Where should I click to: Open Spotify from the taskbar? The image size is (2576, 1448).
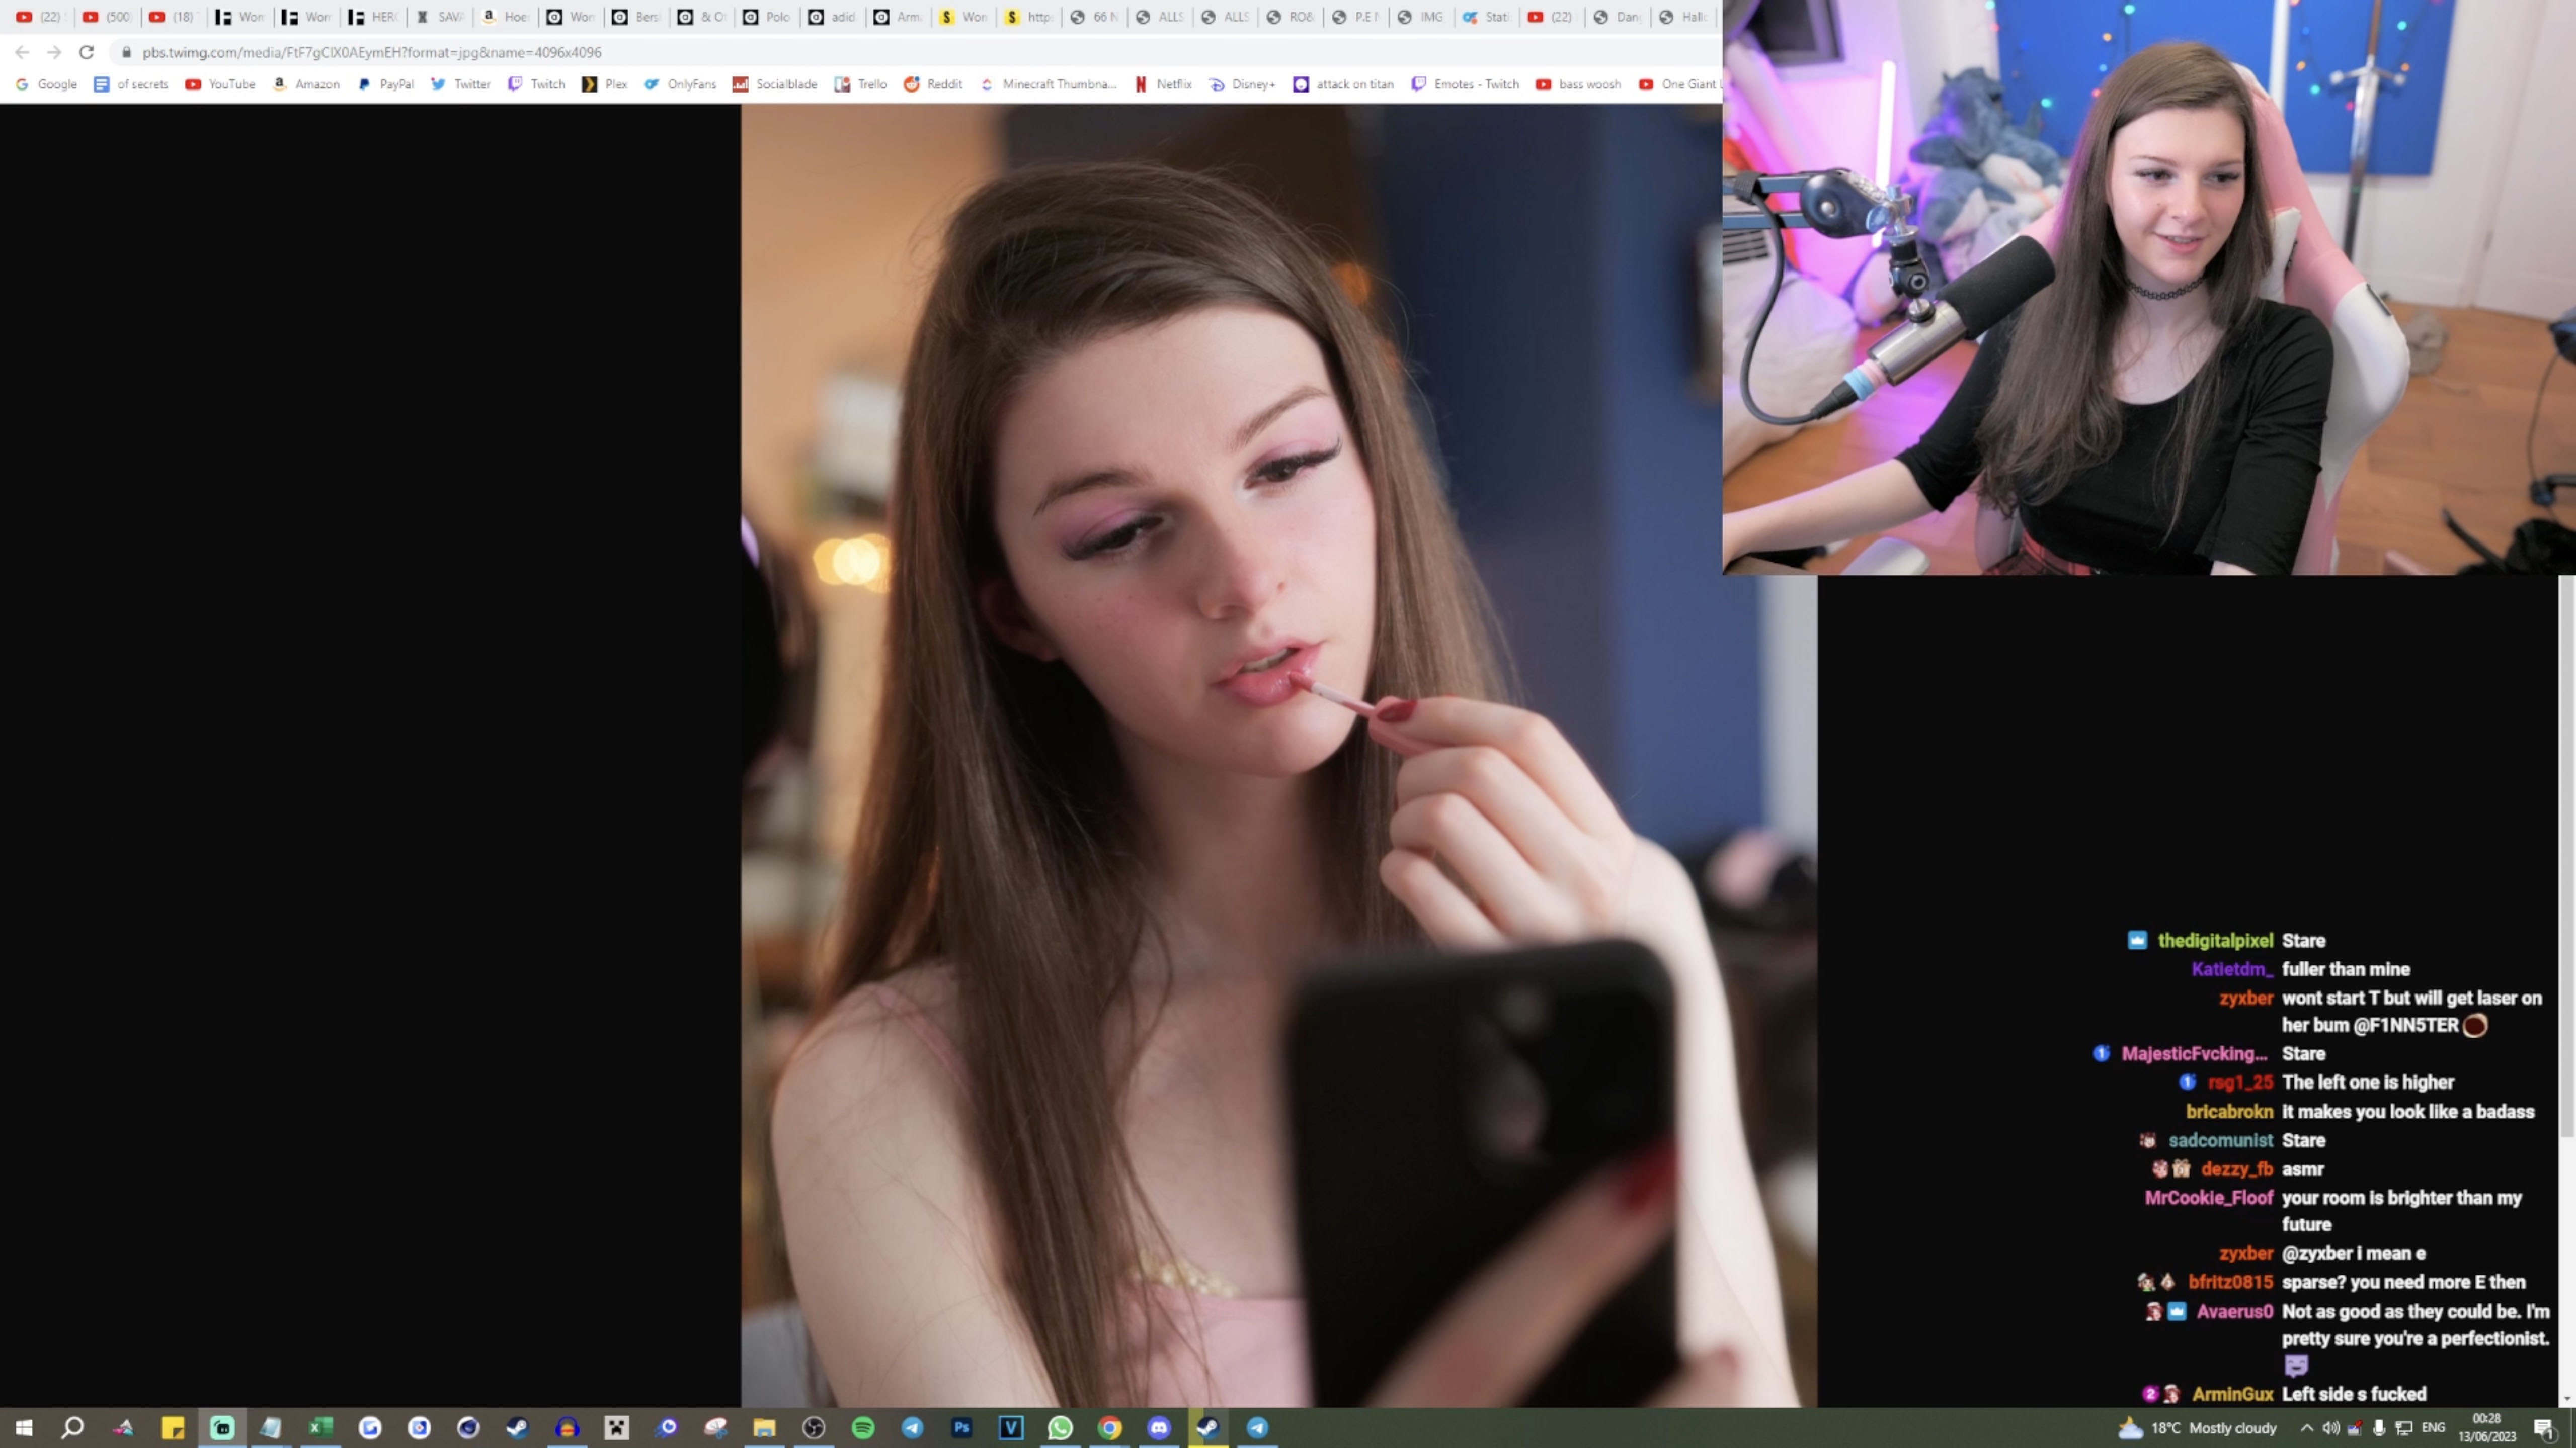click(x=862, y=1427)
